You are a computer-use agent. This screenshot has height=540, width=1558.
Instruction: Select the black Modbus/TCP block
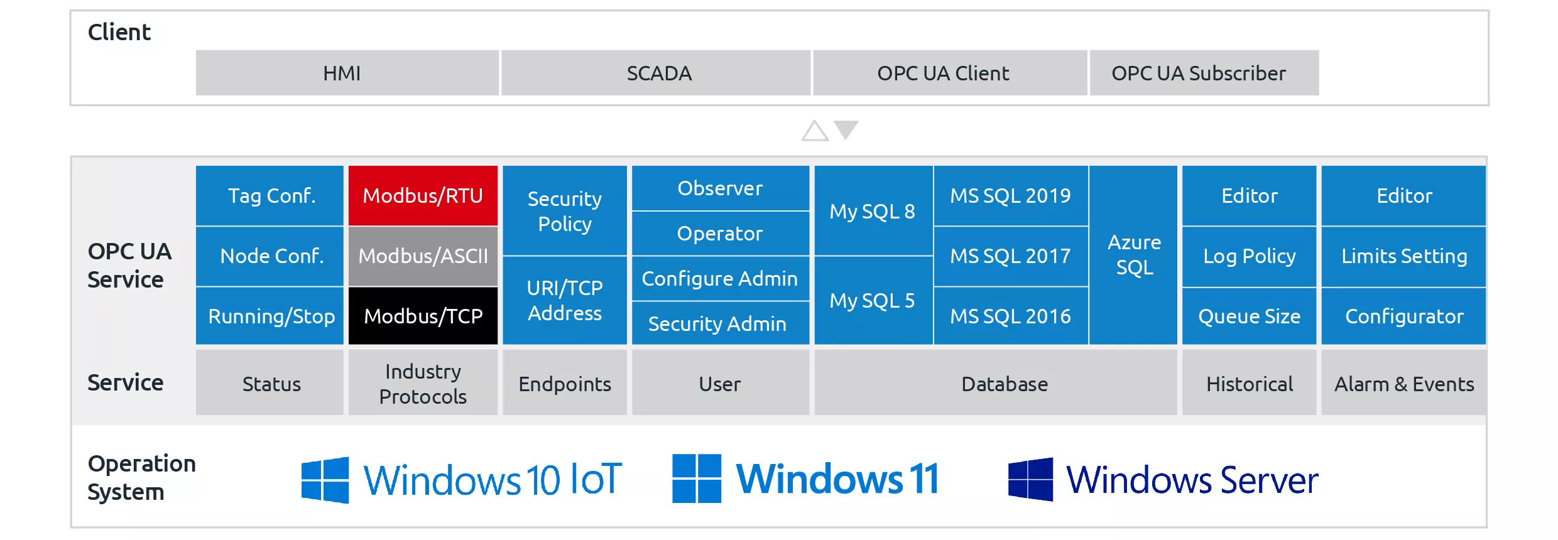[423, 316]
